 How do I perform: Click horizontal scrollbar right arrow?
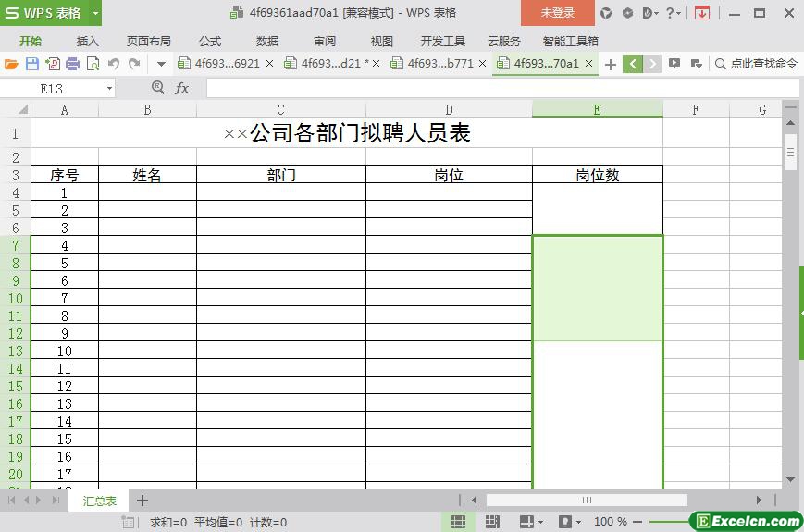[759, 501]
